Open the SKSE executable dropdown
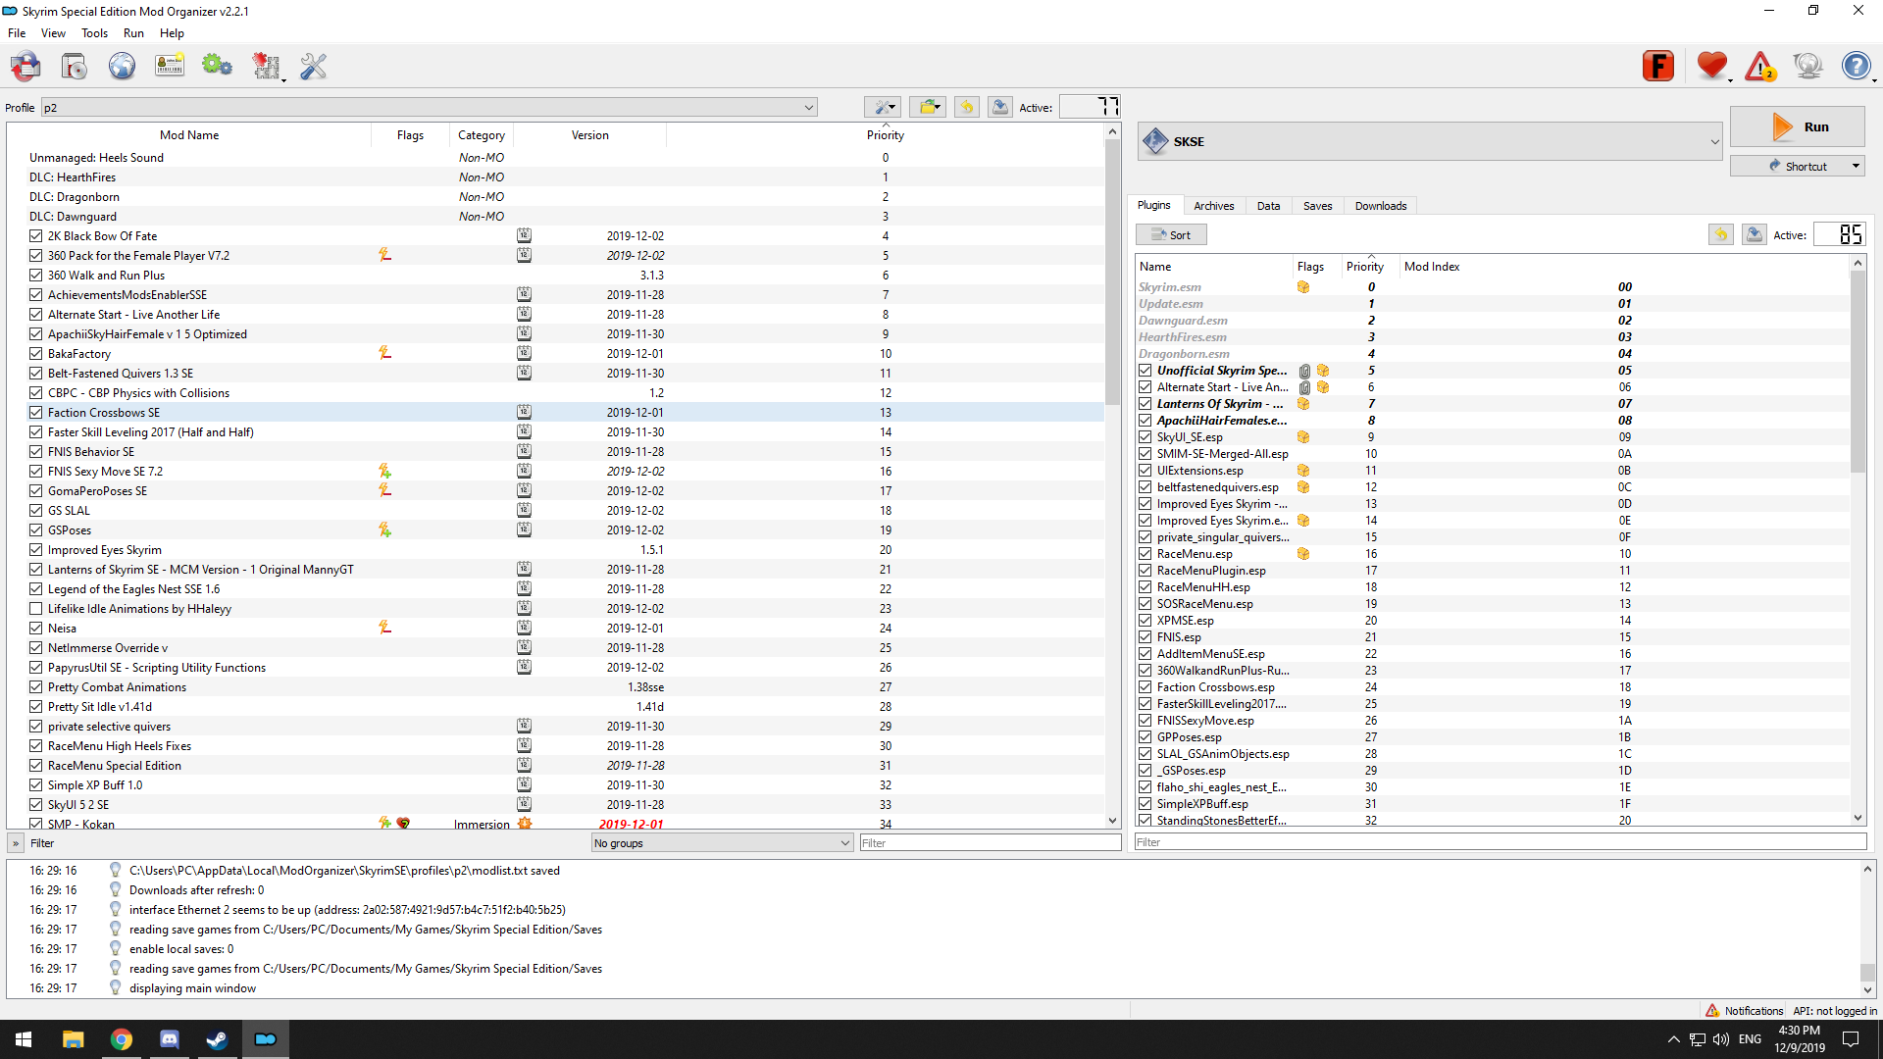The width and height of the screenshot is (1883, 1059). pos(1430,142)
